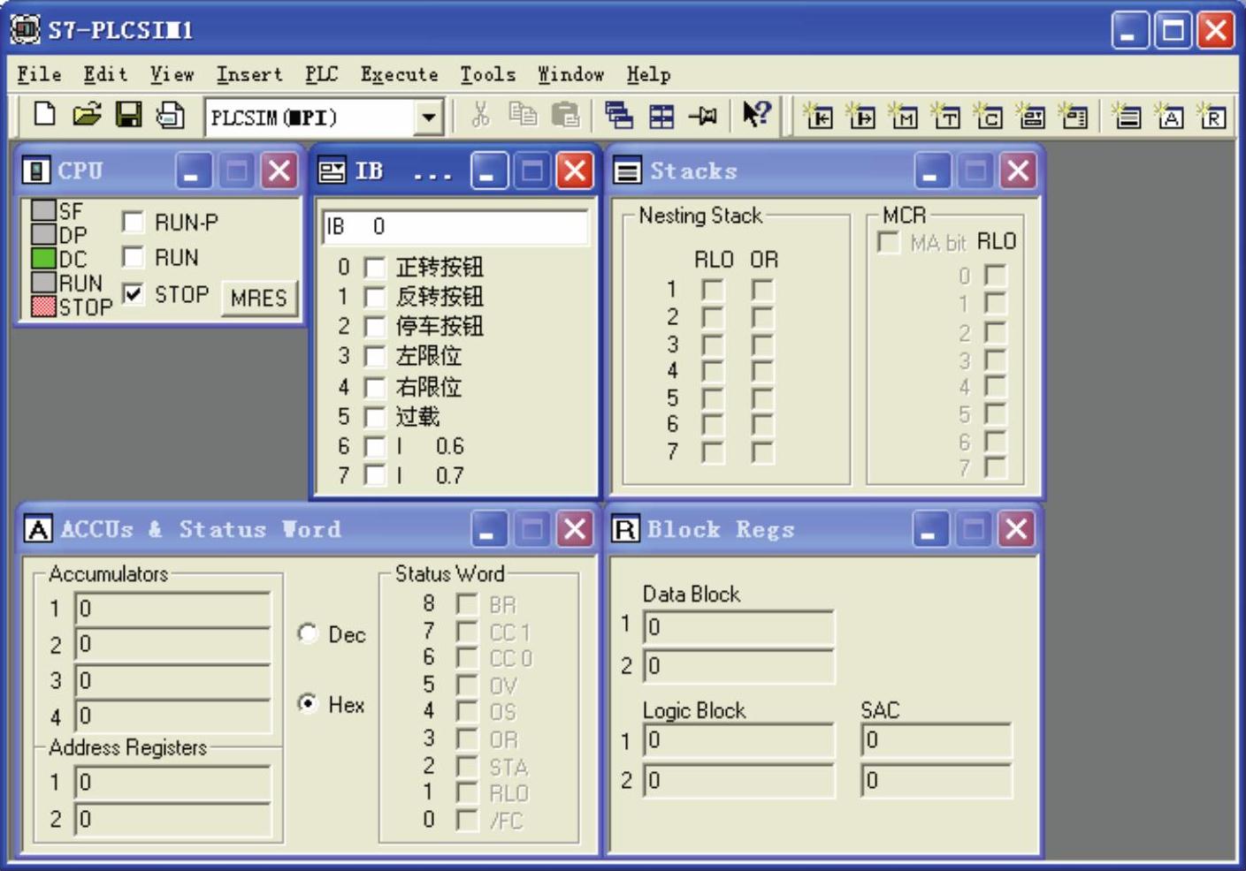The width and height of the screenshot is (1246, 871).
Task: Click the Copy icon in the toolbar
Action: pos(523,115)
